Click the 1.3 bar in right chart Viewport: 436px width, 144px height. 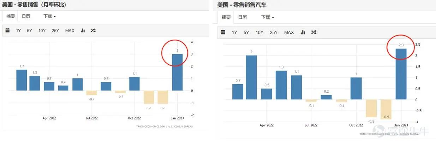pyautogui.click(x=281, y=85)
